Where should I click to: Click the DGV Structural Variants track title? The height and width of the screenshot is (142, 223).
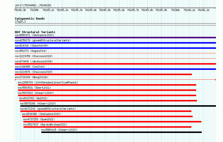(x=35, y=32)
